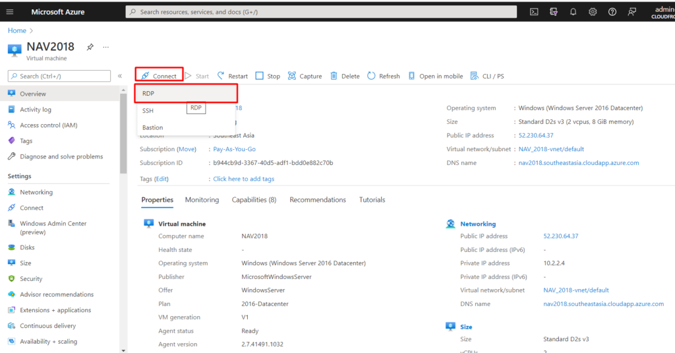Screen dimensions: 675x353
Task: Select SSH from the Connect dropdown
Action: (x=186, y=110)
